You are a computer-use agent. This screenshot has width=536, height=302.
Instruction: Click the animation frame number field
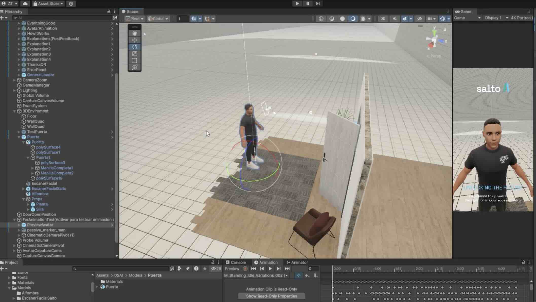point(313,269)
